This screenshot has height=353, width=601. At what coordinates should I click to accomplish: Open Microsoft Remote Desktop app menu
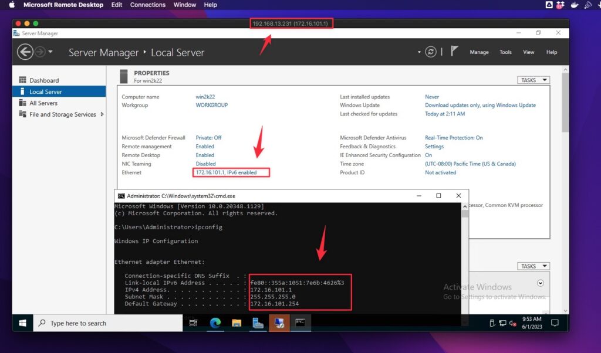[x=63, y=5]
